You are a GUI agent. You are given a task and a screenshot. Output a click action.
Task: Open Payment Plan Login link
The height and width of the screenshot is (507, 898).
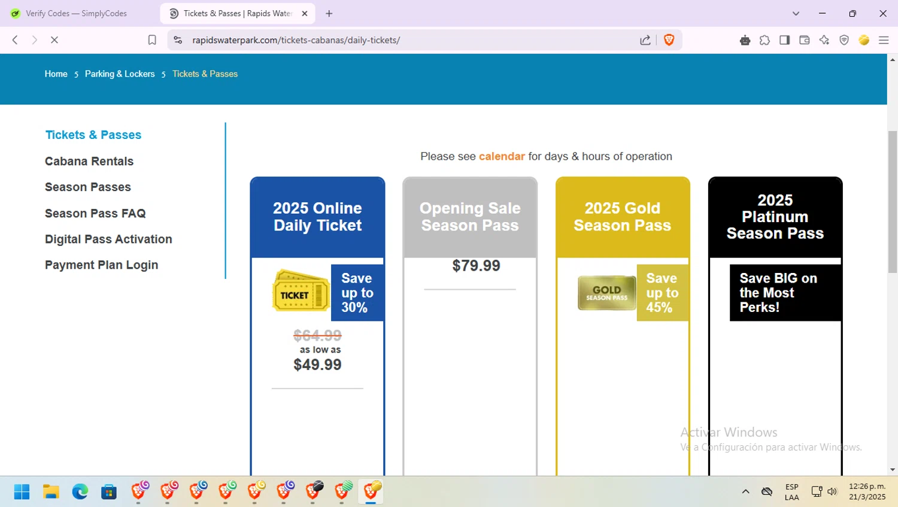[102, 265]
